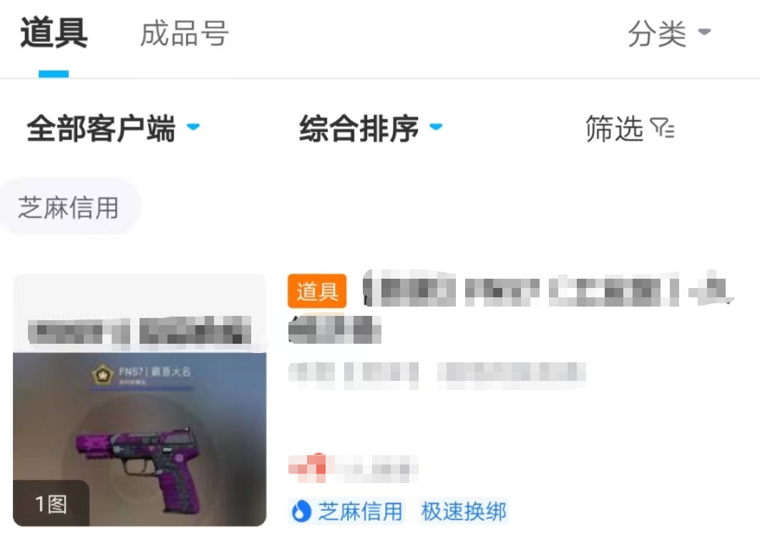Click the blurred red price text

point(353,468)
